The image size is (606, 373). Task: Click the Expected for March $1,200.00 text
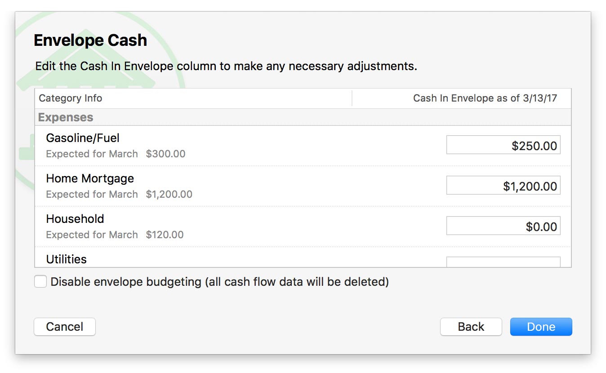tap(119, 195)
